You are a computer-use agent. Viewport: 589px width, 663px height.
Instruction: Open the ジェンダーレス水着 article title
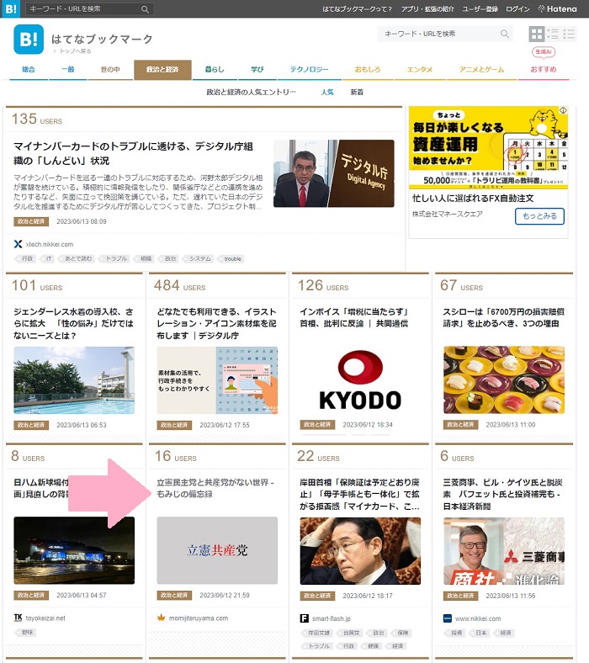click(x=73, y=323)
